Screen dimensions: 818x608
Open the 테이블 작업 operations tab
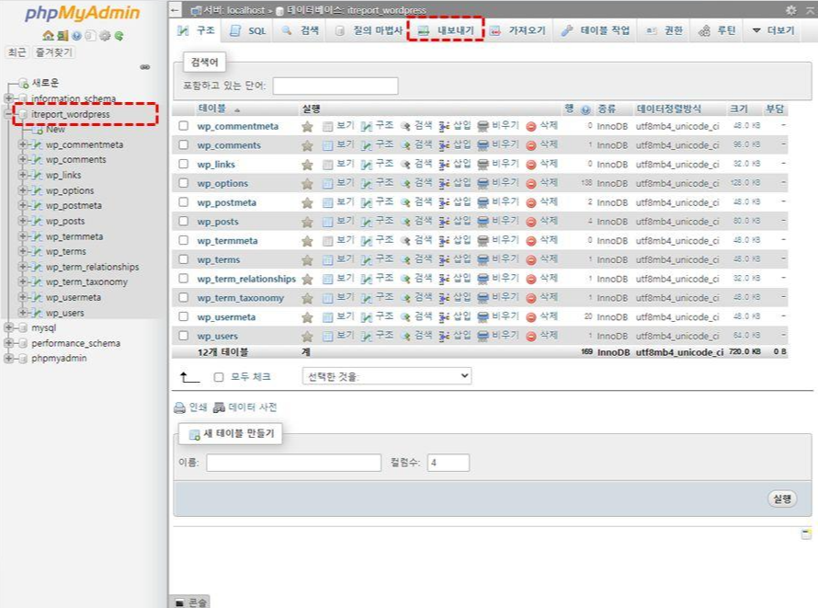596,30
